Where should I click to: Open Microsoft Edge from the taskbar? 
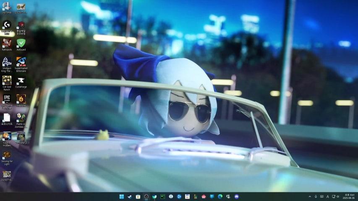[220, 196]
